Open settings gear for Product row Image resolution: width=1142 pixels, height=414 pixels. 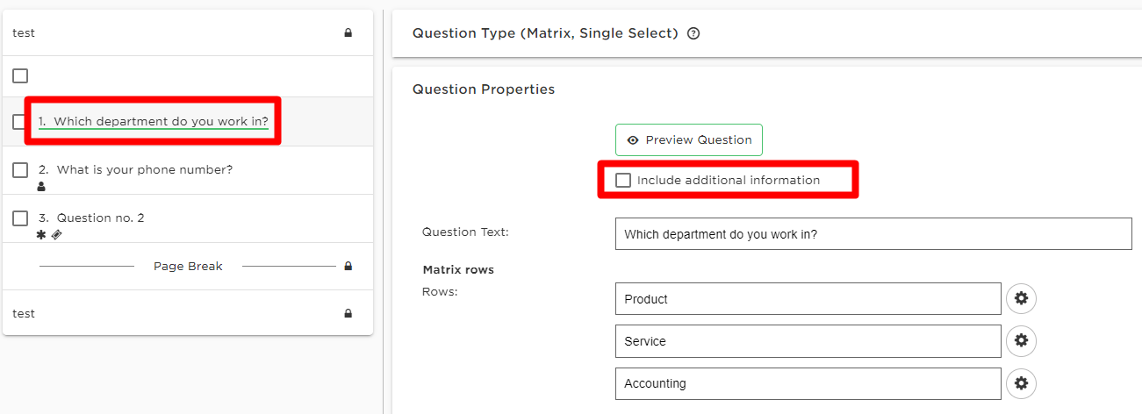point(1021,298)
